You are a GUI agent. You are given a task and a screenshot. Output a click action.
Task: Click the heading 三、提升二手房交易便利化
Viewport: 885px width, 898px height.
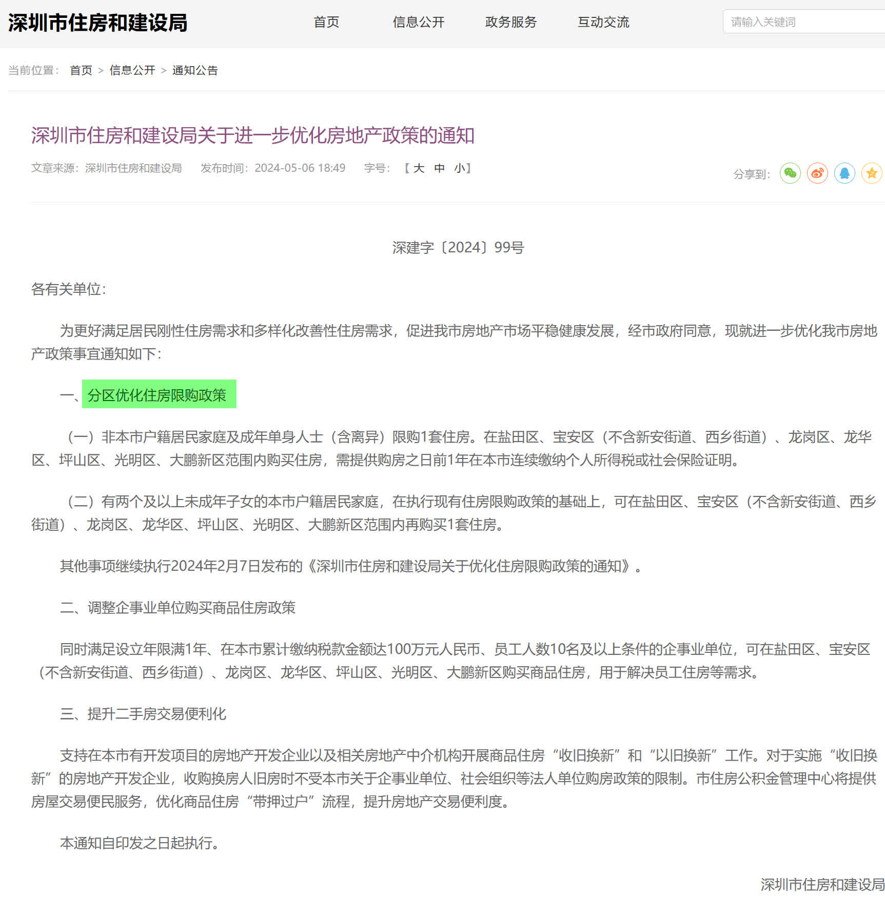coord(143,714)
